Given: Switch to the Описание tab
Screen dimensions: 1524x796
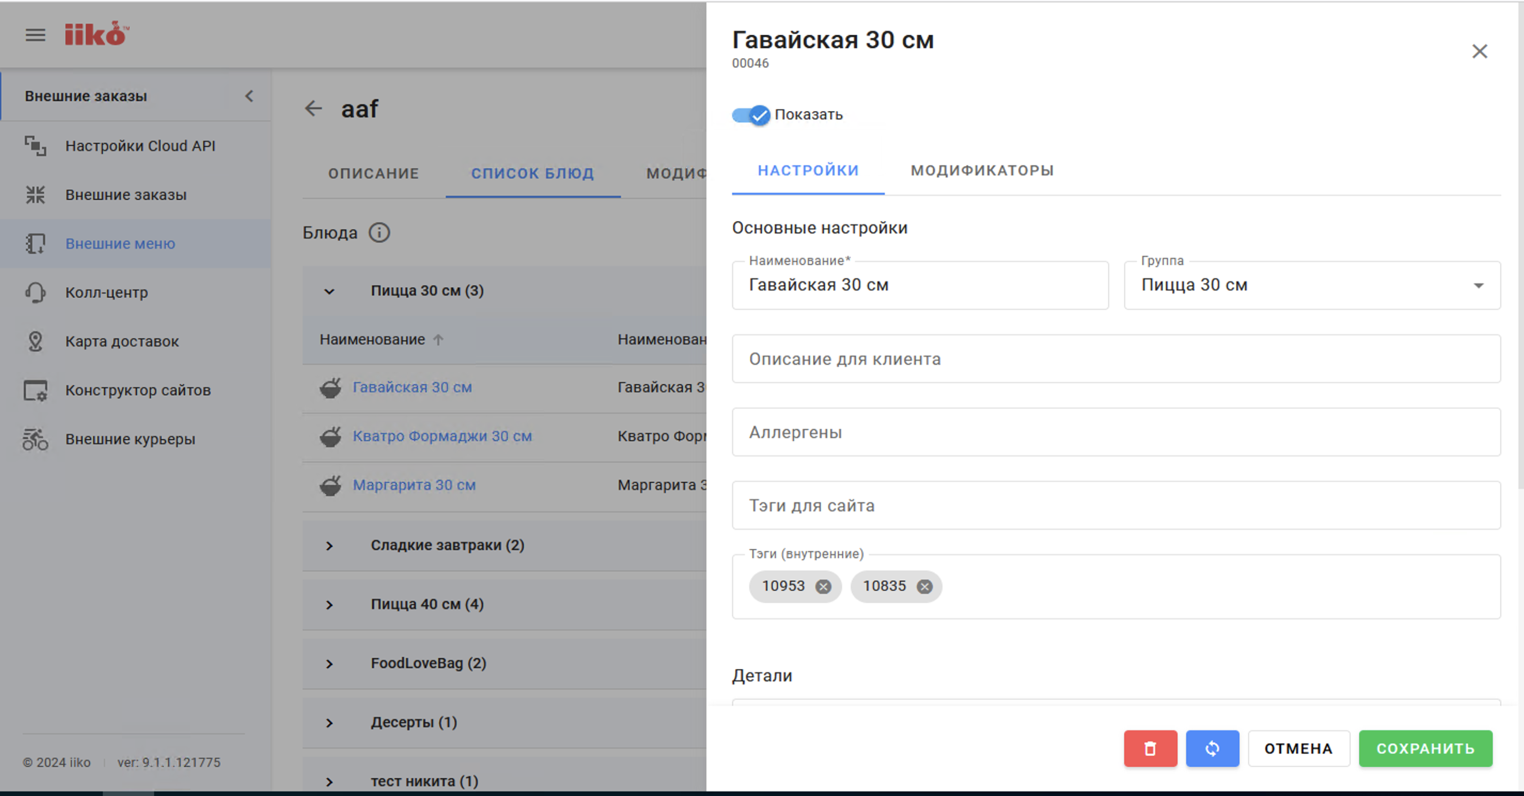Looking at the screenshot, I should pos(374,173).
